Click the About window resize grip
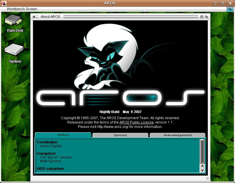235x183 pixels. 207,178
